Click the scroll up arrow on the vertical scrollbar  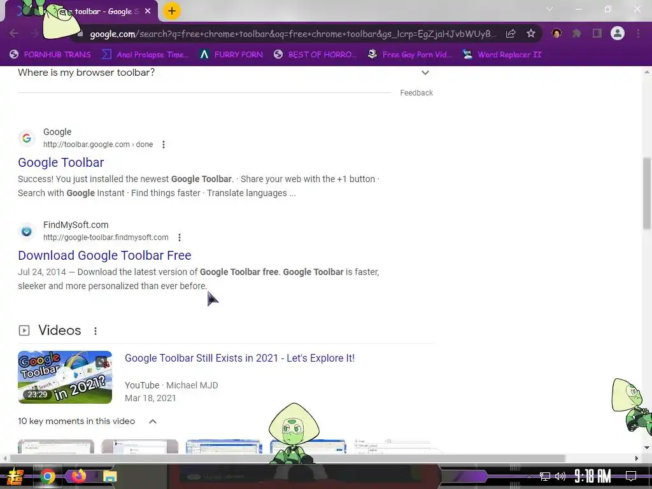pyautogui.click(x=647, y=72)
